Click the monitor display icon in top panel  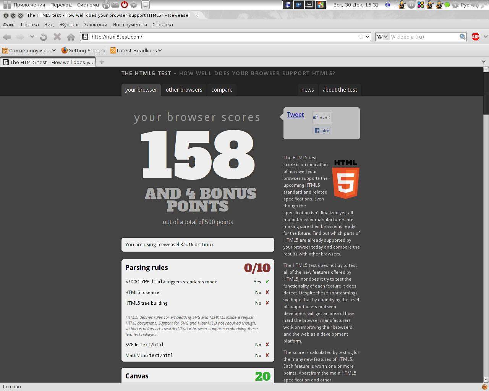[145, 5]
